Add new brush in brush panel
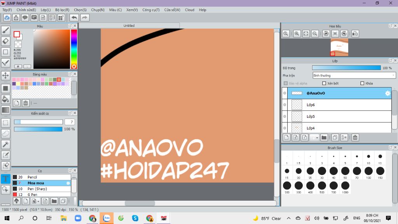The width and height of the screenshot is (398, 224). tap(26, 201)
